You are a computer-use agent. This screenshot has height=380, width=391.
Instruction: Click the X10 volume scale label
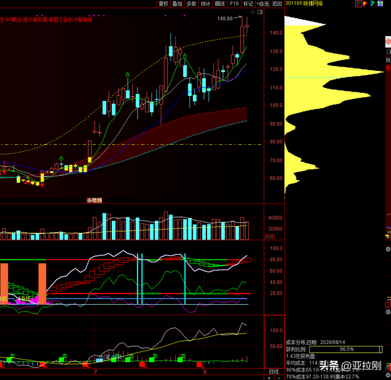269,236
